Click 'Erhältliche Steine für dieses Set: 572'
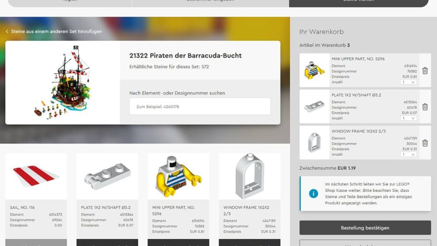Screen dimensions: 437x246 coord(169,67)
